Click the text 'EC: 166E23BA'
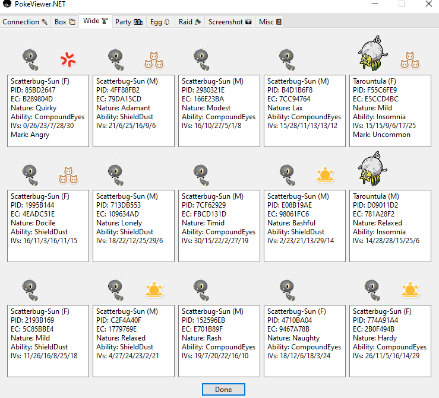The height and width of the screenshot is (398, 439). point(203,99)
